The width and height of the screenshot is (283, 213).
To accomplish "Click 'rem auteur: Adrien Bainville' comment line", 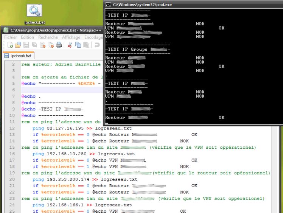I will click(61, 64).
